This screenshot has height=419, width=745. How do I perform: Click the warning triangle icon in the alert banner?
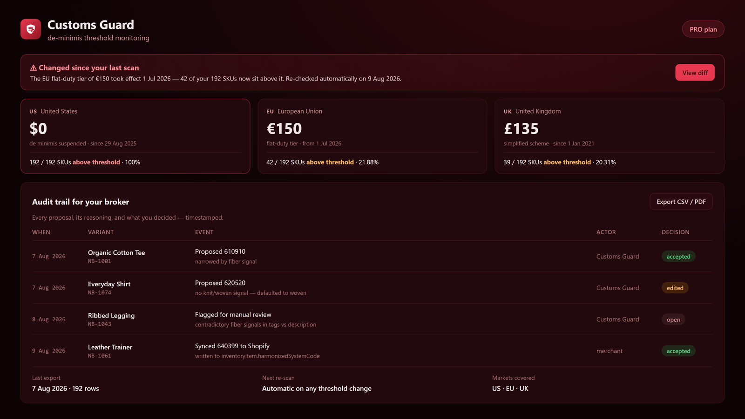pyautogui.click(x=34, y=68)
